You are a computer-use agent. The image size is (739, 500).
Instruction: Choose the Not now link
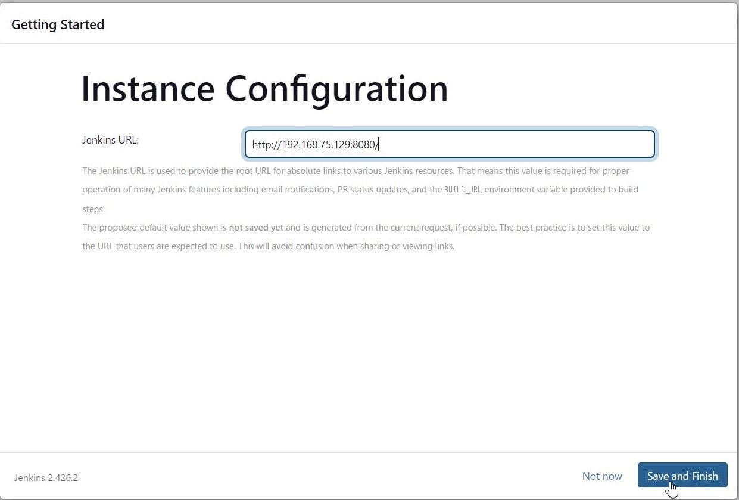pyautogui.click(x=602, y=476)
